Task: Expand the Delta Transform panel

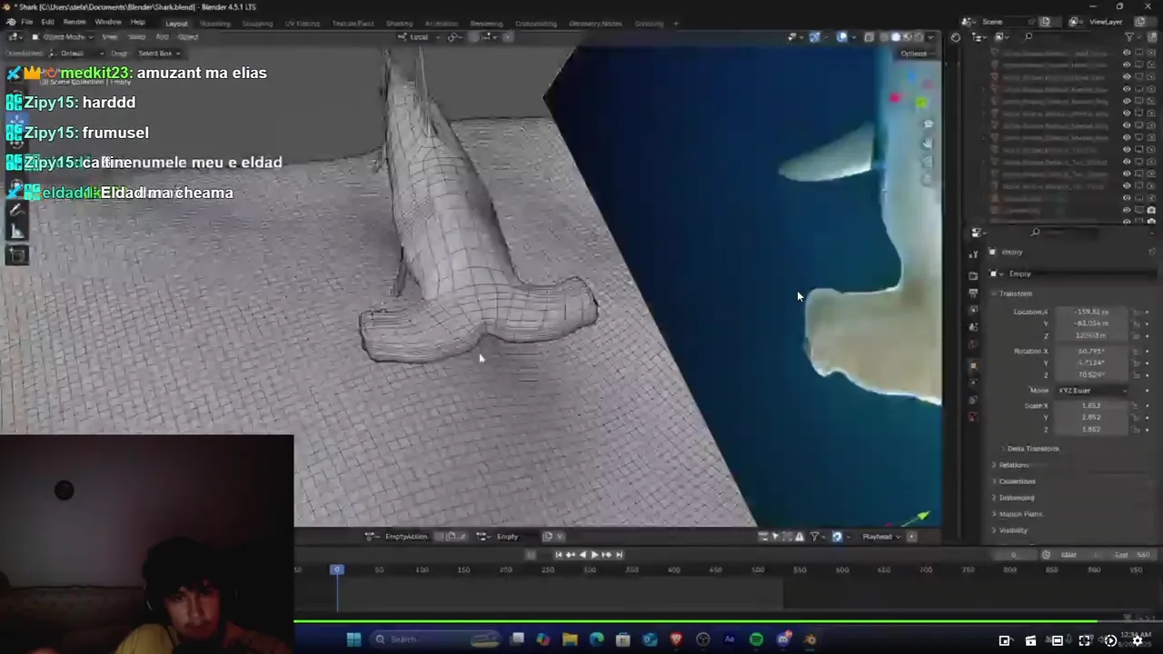Action: click(x=1032, y=449)
